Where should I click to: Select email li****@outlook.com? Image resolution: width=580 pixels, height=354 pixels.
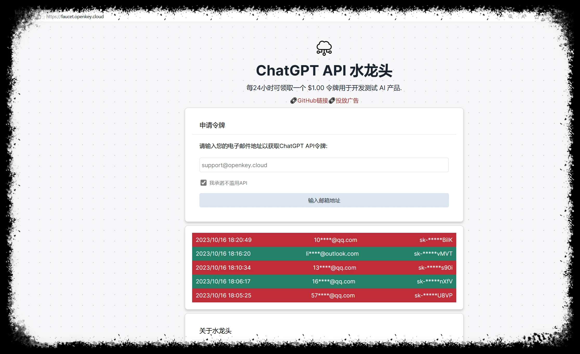coord(332,254)
